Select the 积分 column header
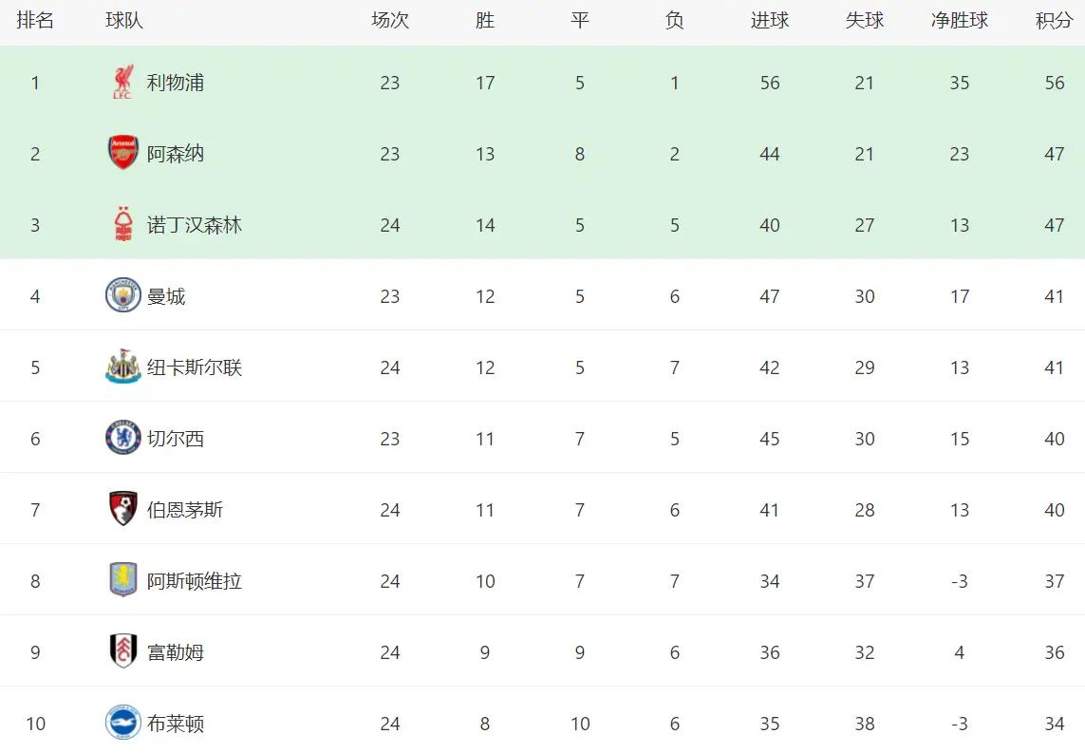The height and width of the screenshot is (753, 1085). [1054, 21]
